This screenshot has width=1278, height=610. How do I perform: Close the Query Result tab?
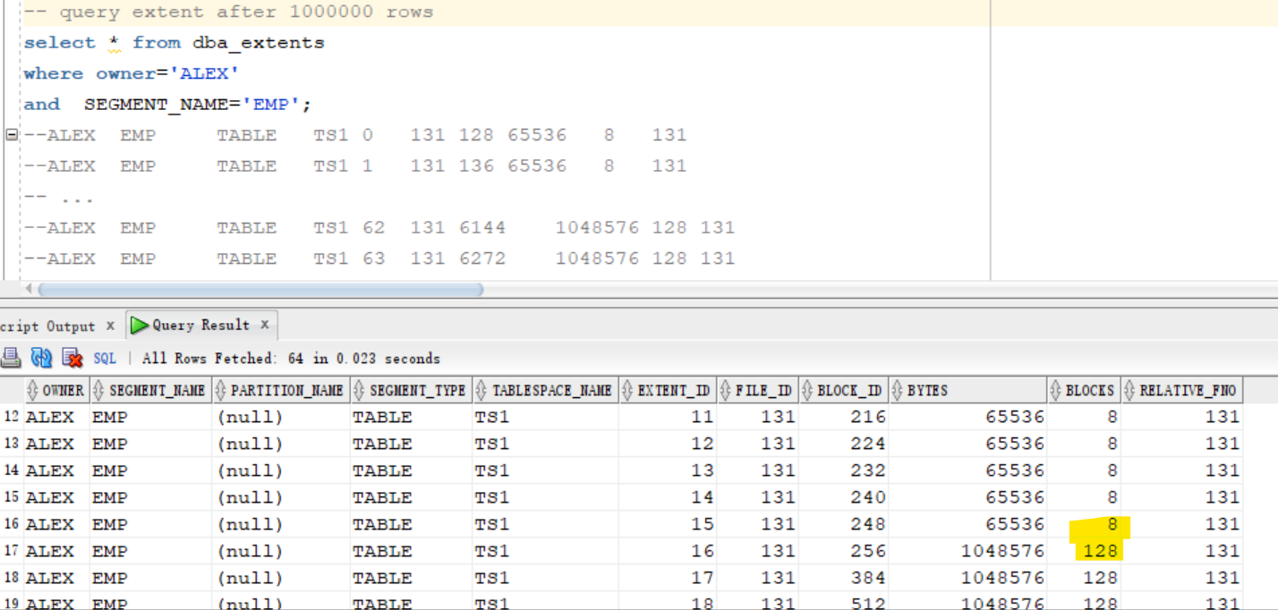[265, 325]
